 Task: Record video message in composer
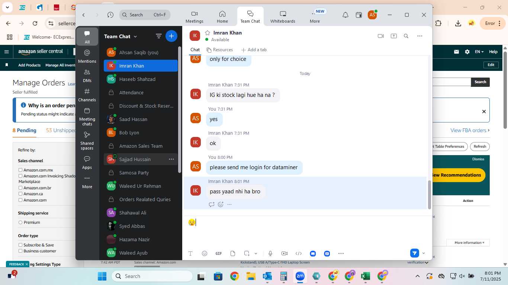coord(284,253)
